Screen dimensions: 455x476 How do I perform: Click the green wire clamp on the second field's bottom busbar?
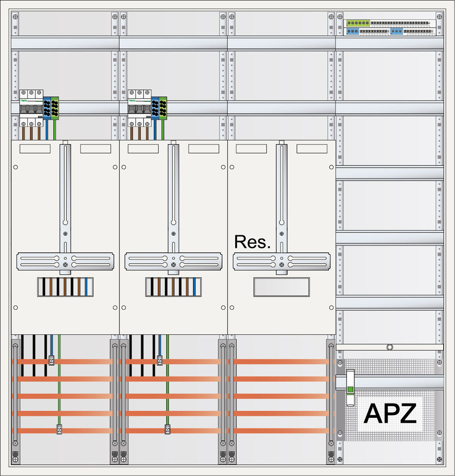click(x=167, y=430)
